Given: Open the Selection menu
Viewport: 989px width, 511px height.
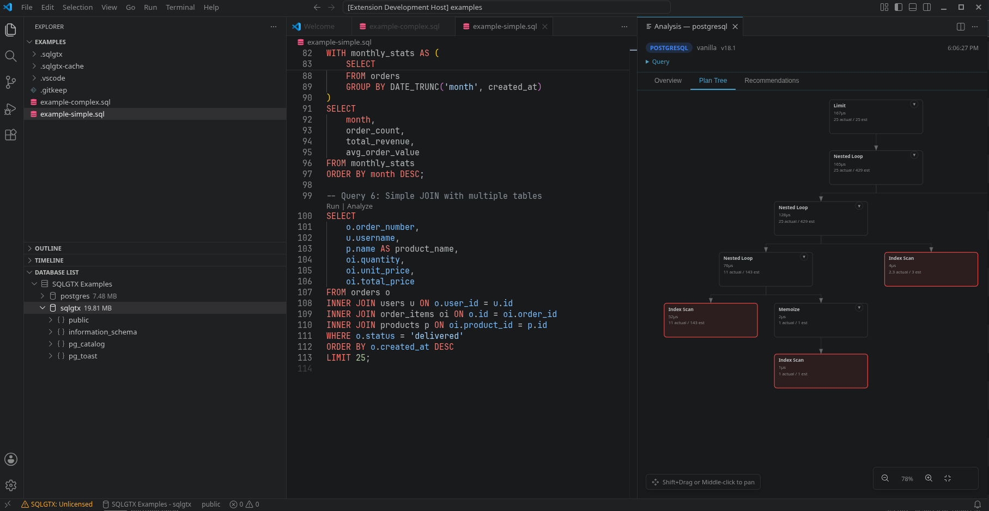Looking at the screenshot, I should pos(77,7).
